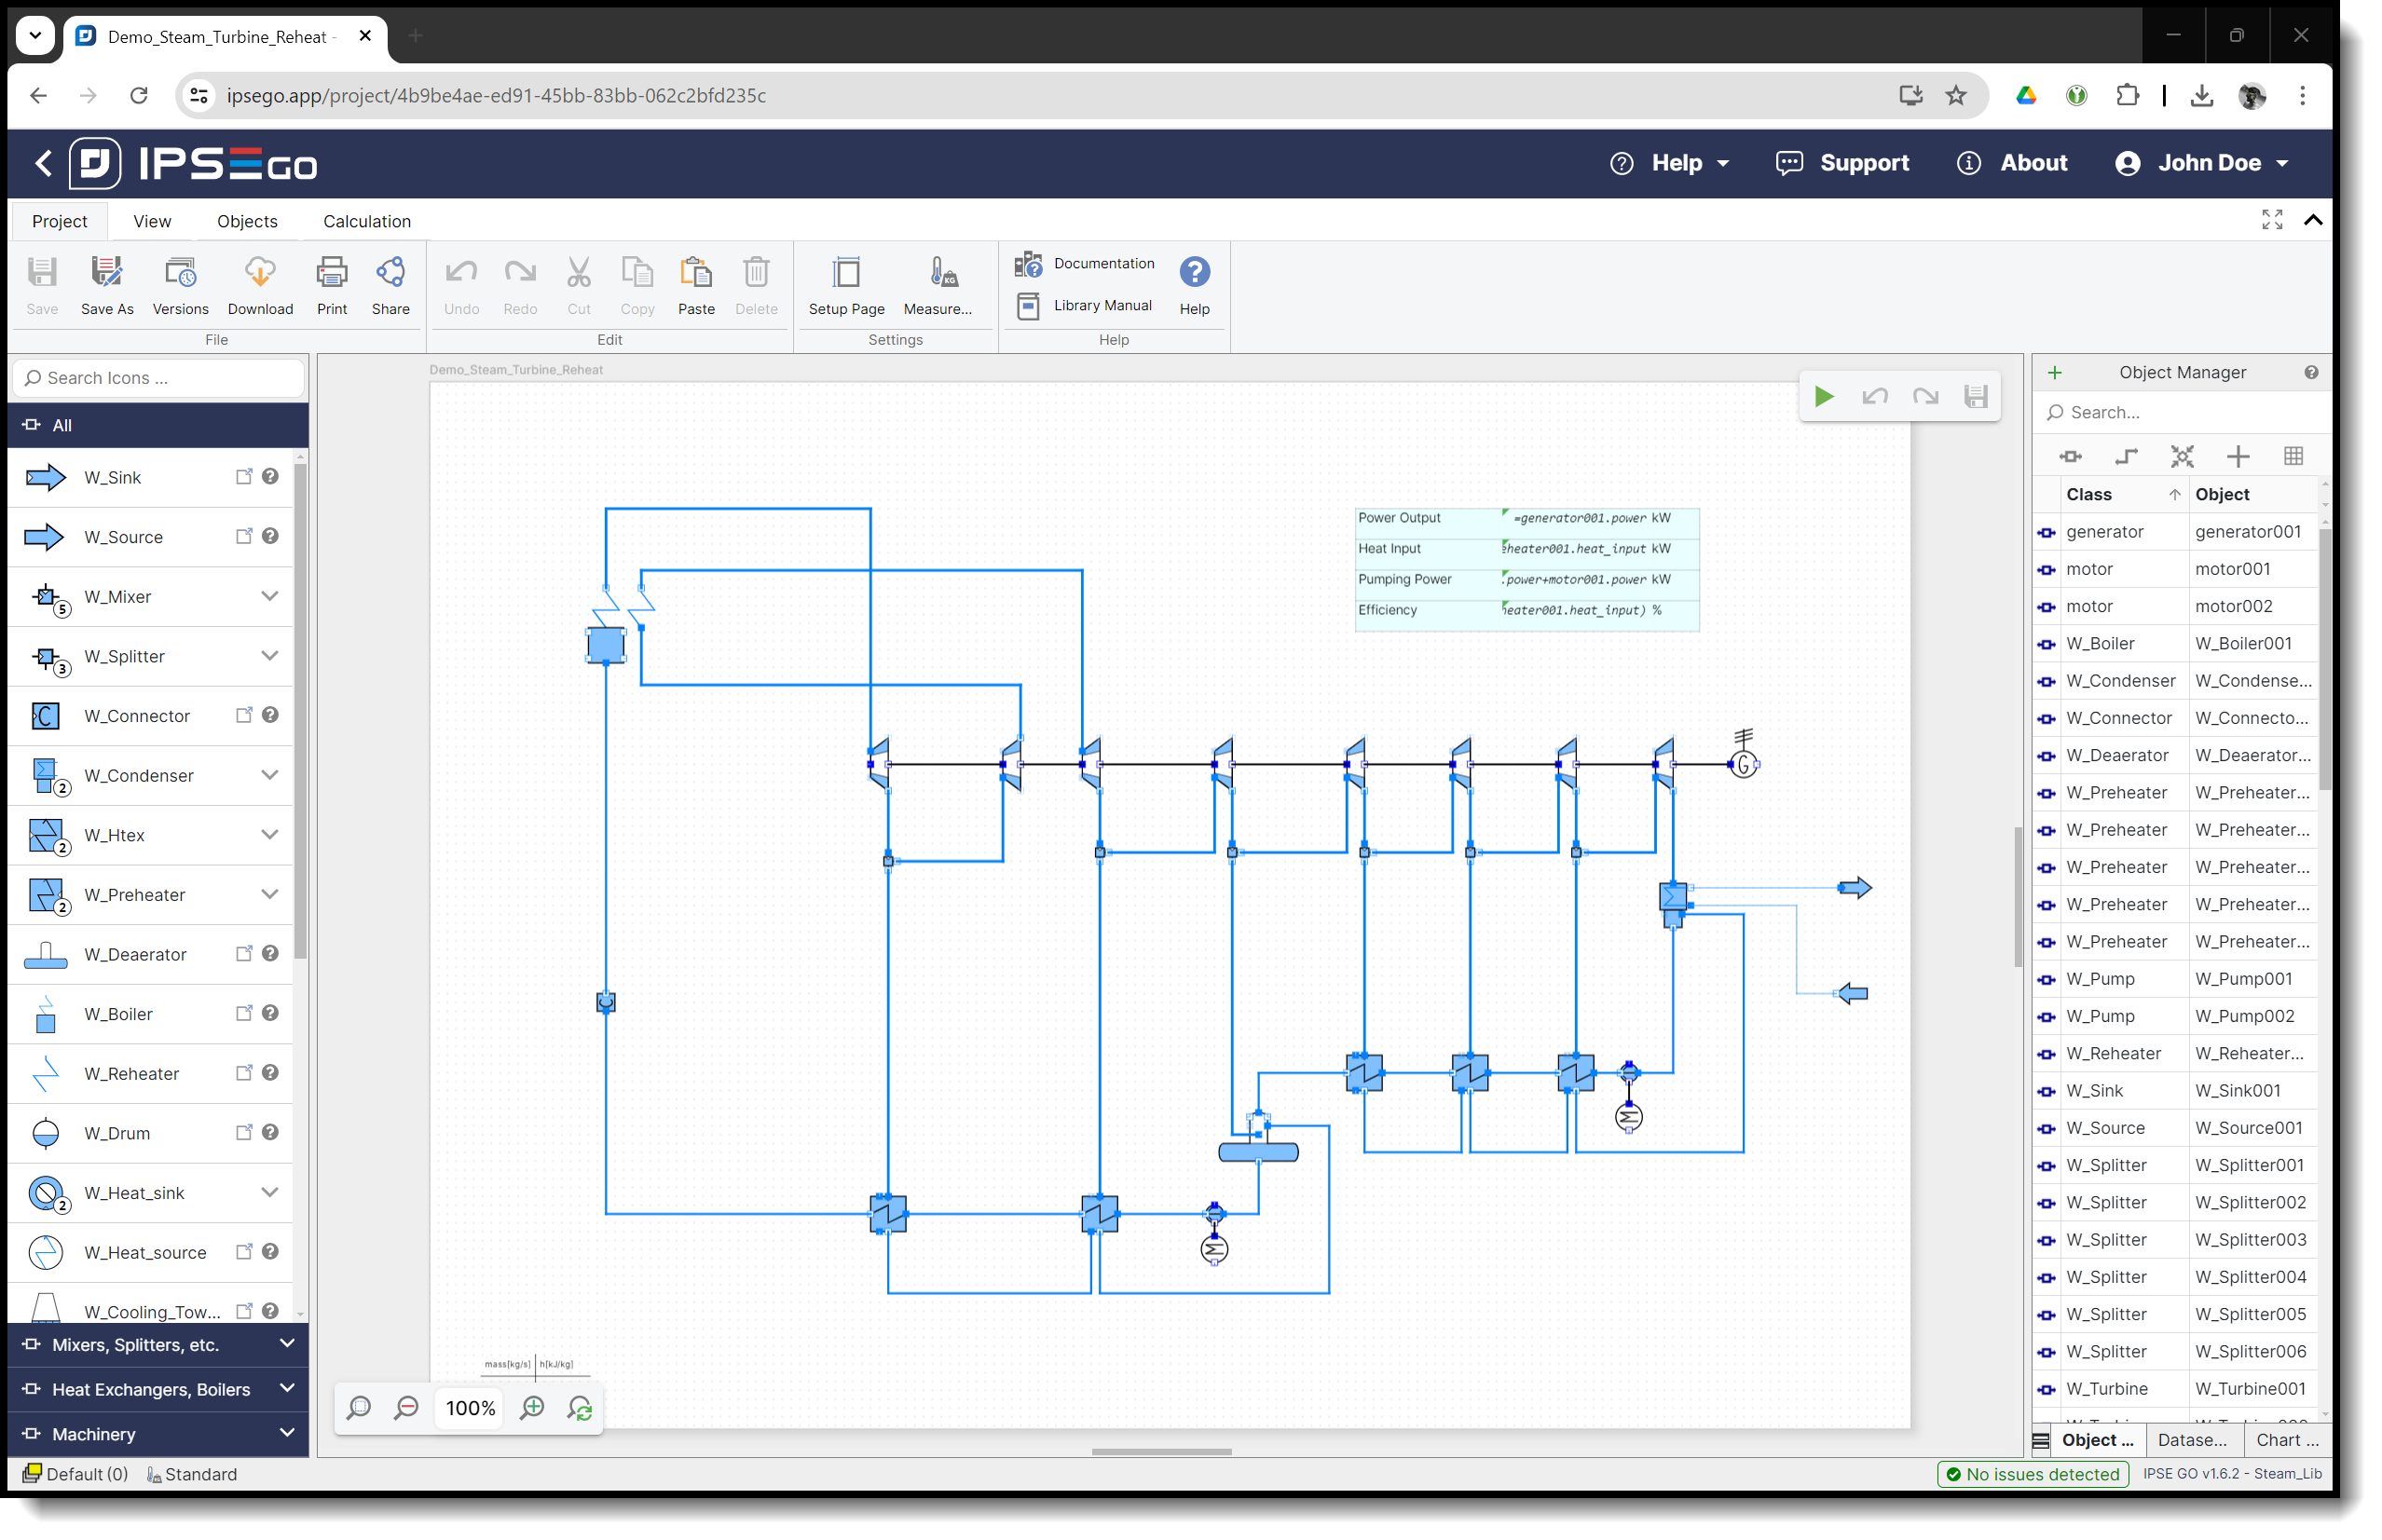Open the Objects ribbon tab

(x=247, y=221)
